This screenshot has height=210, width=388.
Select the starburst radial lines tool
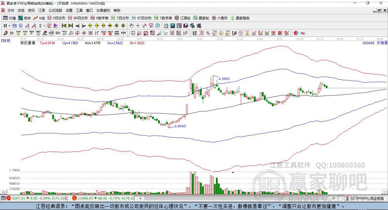coord(84,33)
